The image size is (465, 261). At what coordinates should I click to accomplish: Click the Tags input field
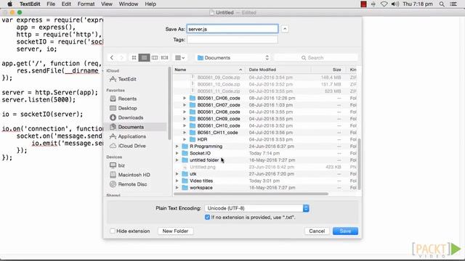232,40
